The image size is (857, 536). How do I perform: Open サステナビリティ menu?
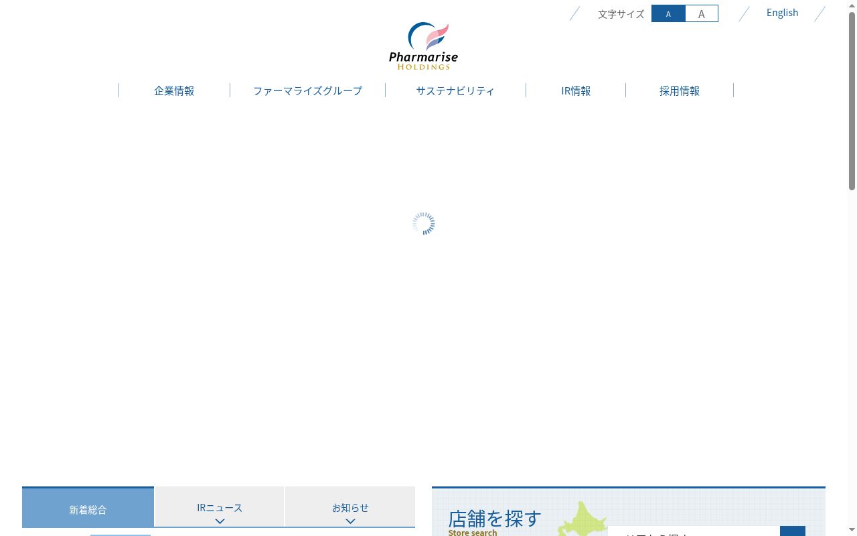[455, 90]
